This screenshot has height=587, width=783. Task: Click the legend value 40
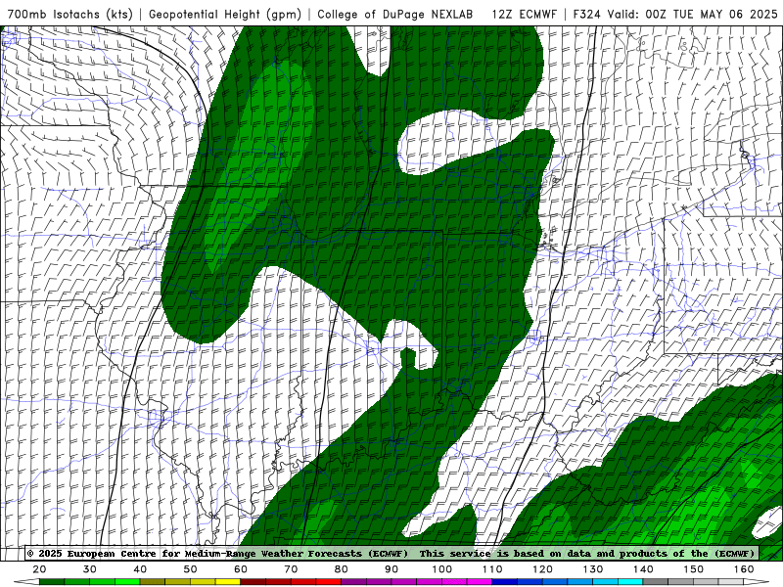tap(140, 569)
